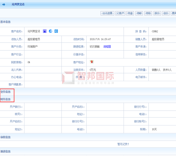
Task: Click the 银行账号2 label
Action: (140, 121)
